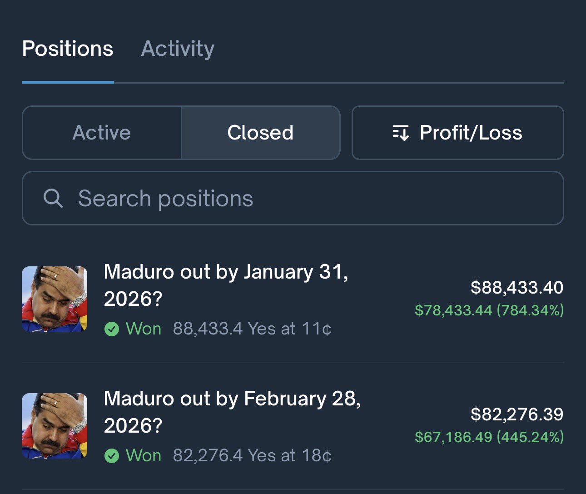Switch to the Activity tab
Image resolution: width=586 pixels, height=494 pixels.
pyautogui.click(x=178, y=49)
